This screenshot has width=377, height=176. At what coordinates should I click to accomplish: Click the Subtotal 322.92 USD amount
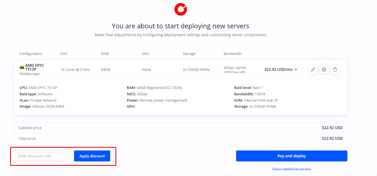[x=332, y=128]
